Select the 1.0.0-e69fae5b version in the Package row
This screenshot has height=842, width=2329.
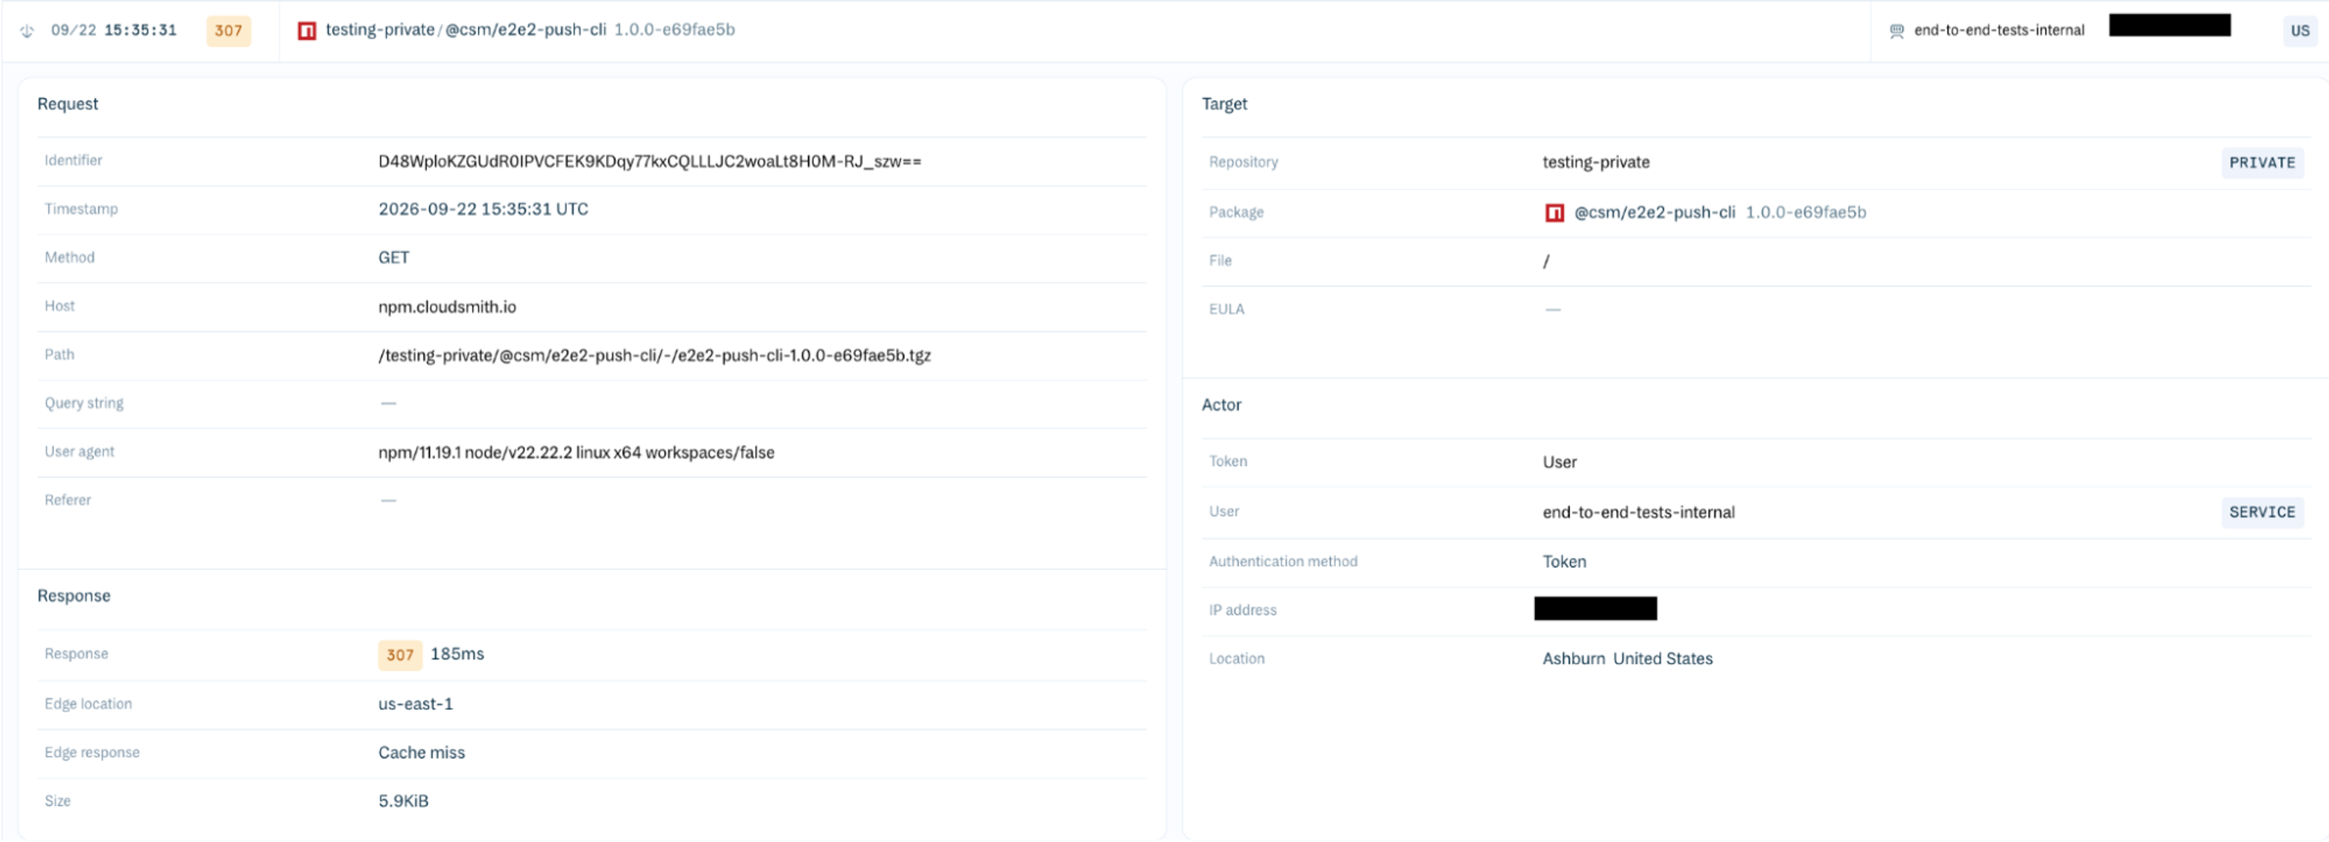pyautogui.click(x=1806, y=212)
